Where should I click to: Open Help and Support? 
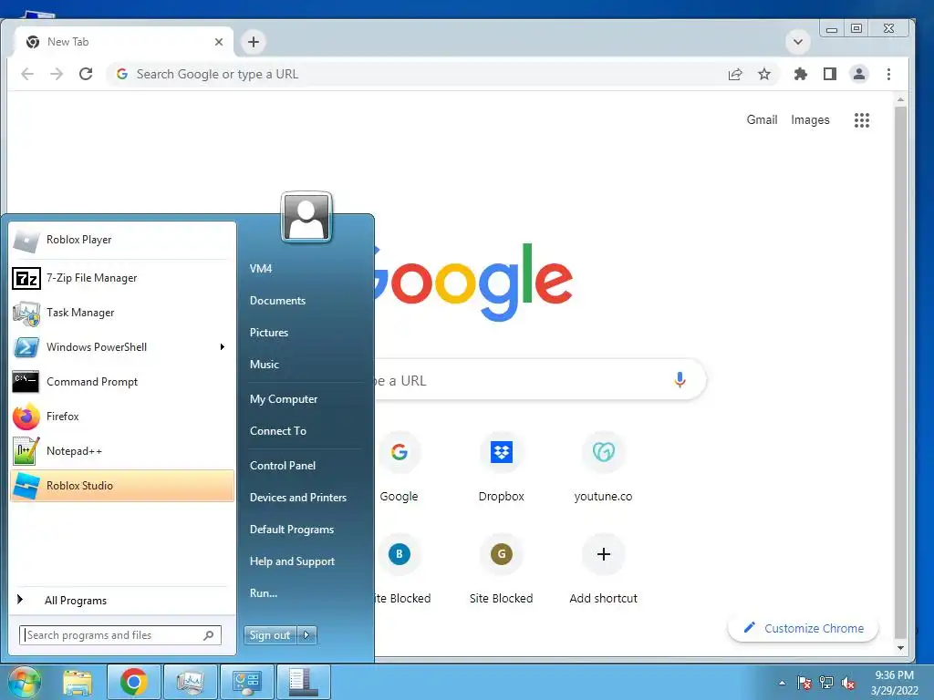(292, 561)
